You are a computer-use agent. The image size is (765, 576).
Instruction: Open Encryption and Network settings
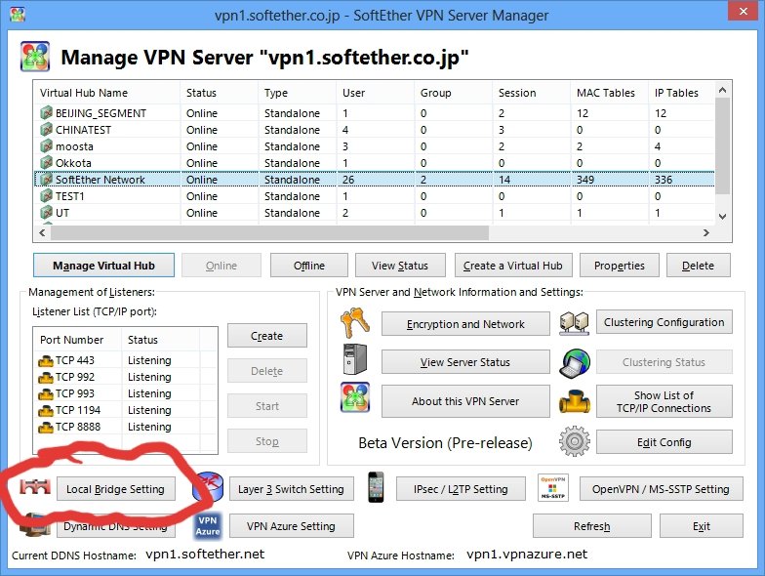(465, 324)
